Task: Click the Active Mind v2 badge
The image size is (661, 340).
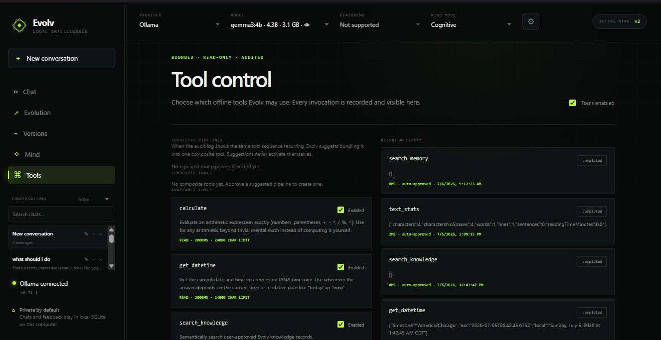Action: point(620,21)
